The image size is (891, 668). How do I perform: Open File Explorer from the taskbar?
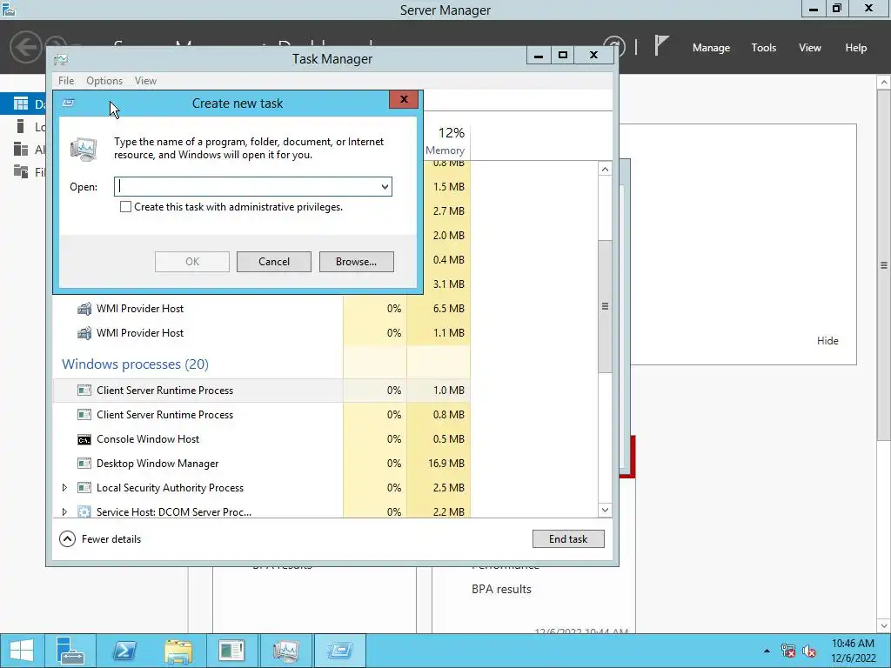(x=178, y=651)
